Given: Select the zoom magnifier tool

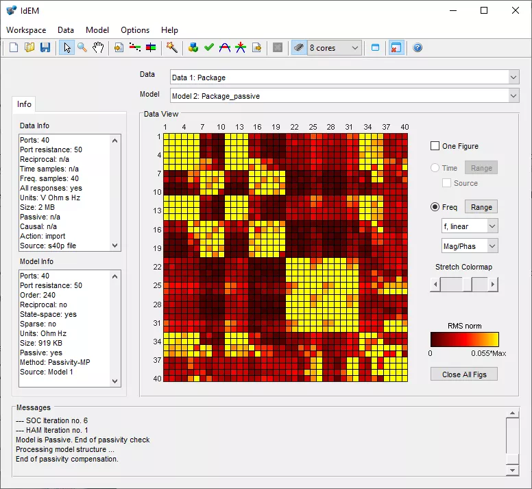Looking at the screenshot, I should pyautogui.click(x=82, y=48).
